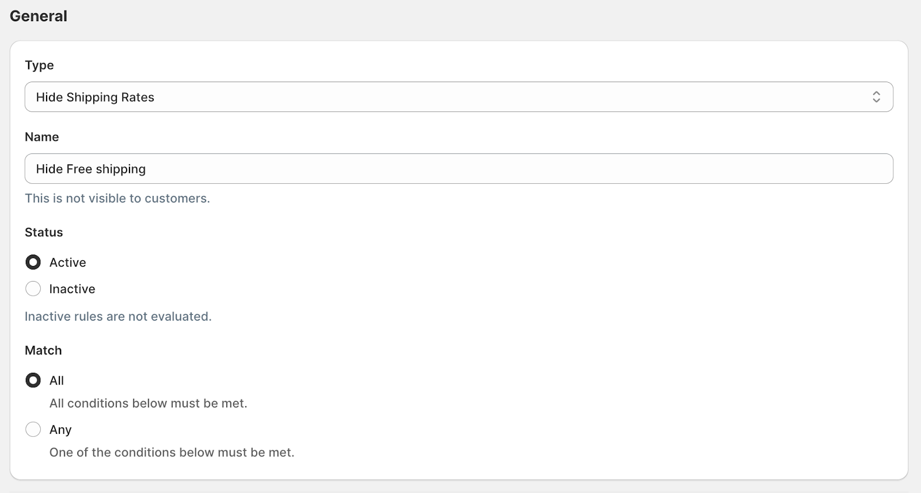Focus the Name field containing Hide Free shipping

tap(458, 169)
